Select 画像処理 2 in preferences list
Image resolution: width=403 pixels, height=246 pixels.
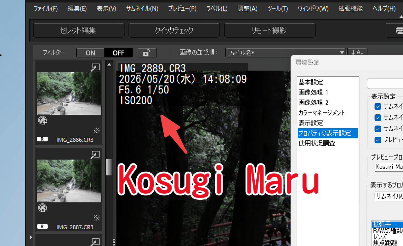pyautogui.click(x=313, y=103)
